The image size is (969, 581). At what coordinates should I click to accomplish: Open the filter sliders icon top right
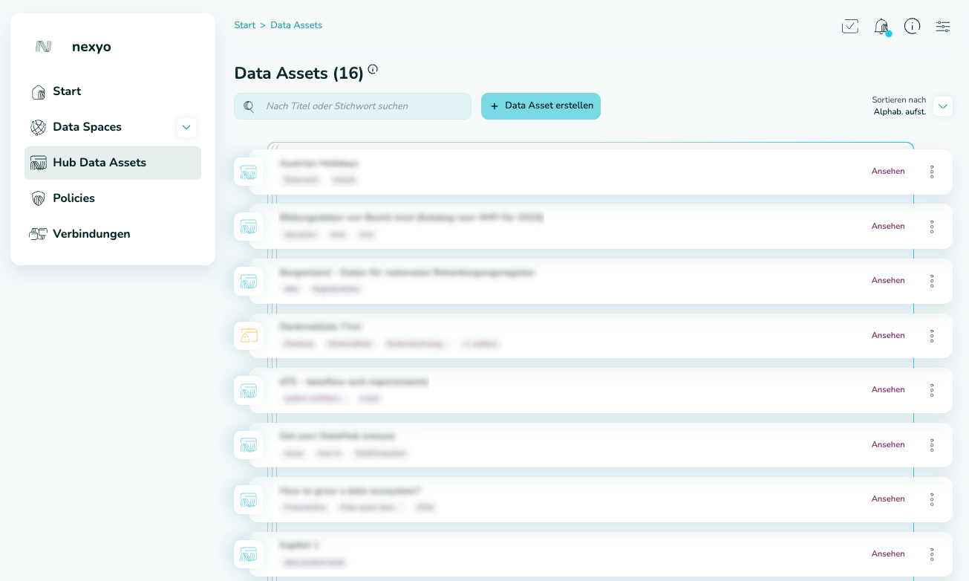942,26
